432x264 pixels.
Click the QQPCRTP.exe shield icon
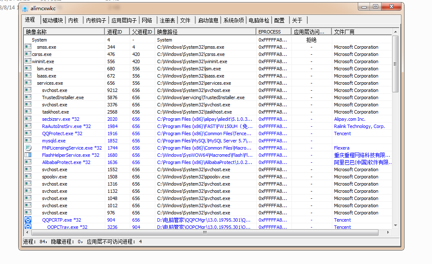[28, 220]
